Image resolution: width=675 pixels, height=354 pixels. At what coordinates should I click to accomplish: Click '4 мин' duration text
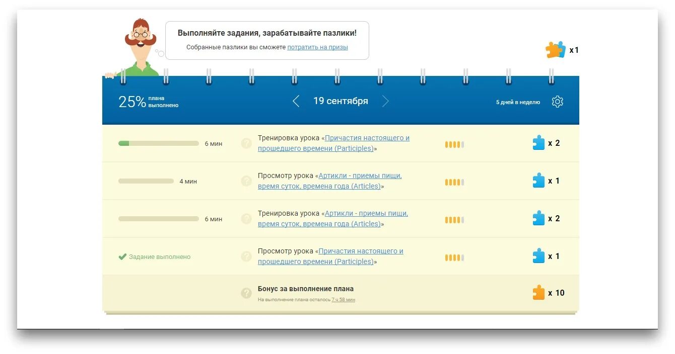pos(188,181)
